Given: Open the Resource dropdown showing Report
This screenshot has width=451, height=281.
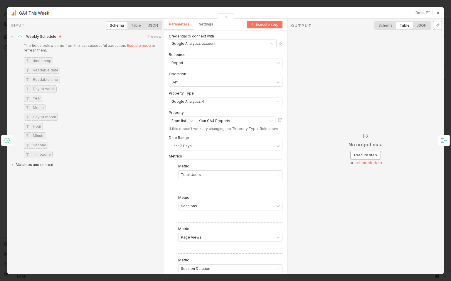Looking at the screenshot, I should (x=225, y=63).
